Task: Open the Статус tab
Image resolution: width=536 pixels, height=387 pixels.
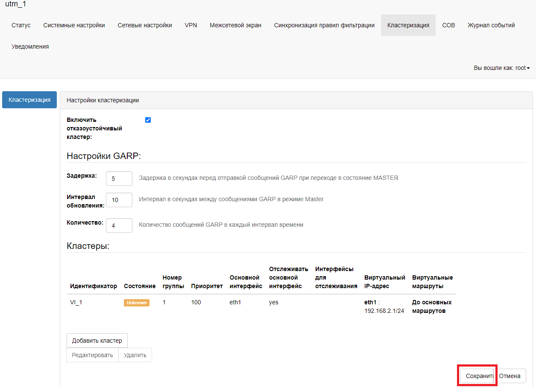Action: coord(21,25)
